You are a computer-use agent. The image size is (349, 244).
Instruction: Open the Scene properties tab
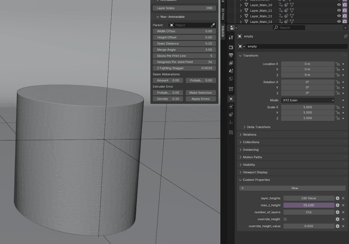[x=231, y=71]
